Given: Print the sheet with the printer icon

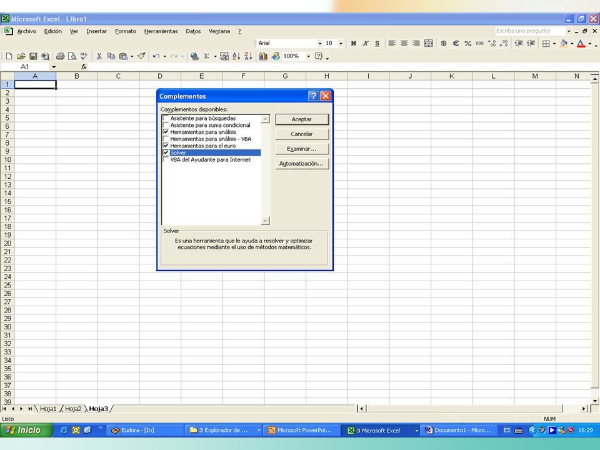Looking at the screenshot, I should tap(60, 56).
